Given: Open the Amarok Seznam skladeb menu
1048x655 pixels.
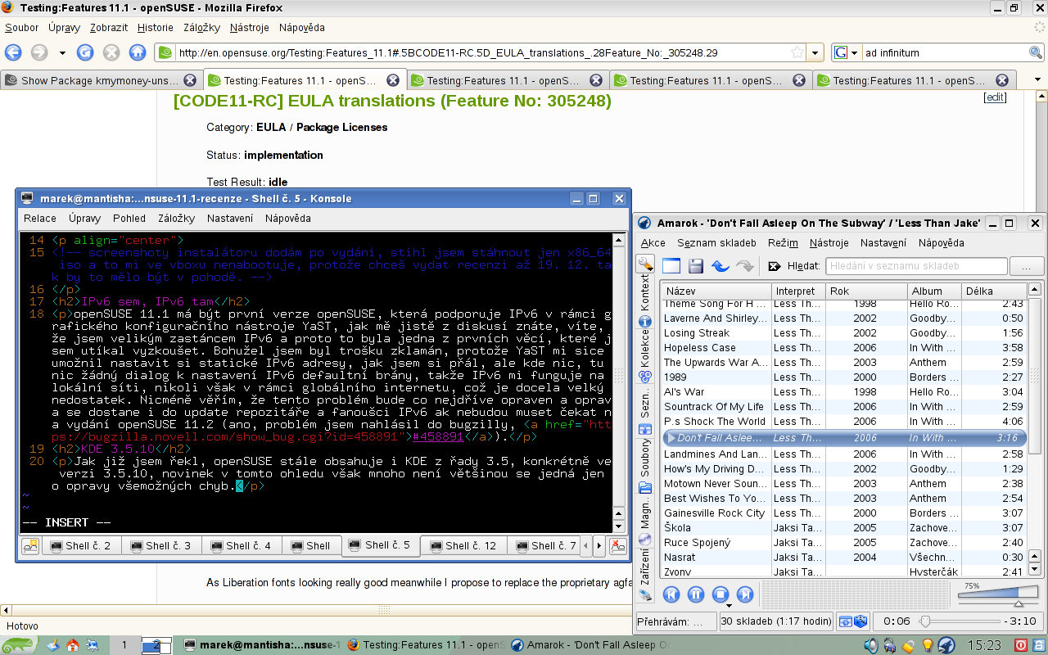Looking at the screenshot, I should [716, 243].
